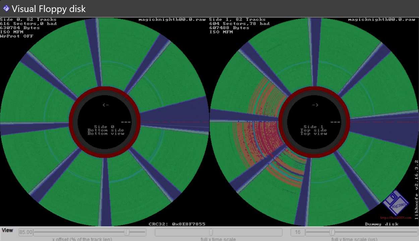Click the left arrow on Side 0 hub
419x241 pixels.
[106, 105]
